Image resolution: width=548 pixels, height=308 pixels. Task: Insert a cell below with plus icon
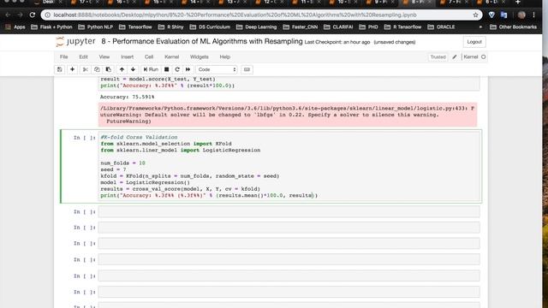tap(72, 69)
